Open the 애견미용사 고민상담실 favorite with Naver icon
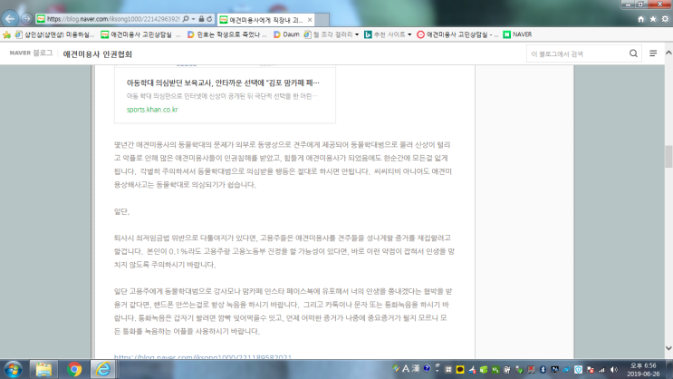The image size is (673, 379). point(140,34)
